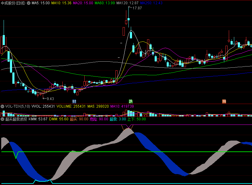Viewport: 252px width, 185px height.
Task: Click the MA20: 15.00 label
Action: pyautogui.click(x=83, y=3)
